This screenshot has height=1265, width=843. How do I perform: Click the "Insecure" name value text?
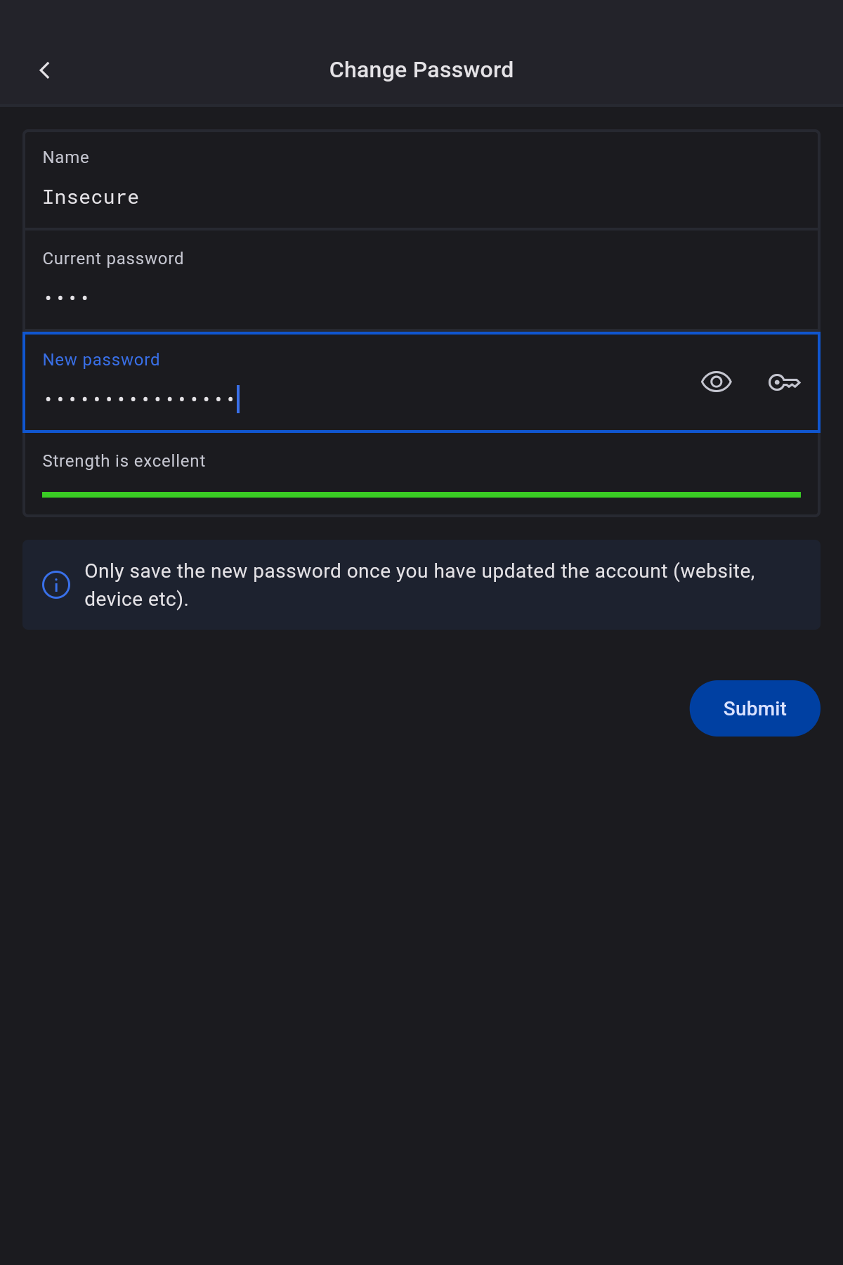click(91, 197)
